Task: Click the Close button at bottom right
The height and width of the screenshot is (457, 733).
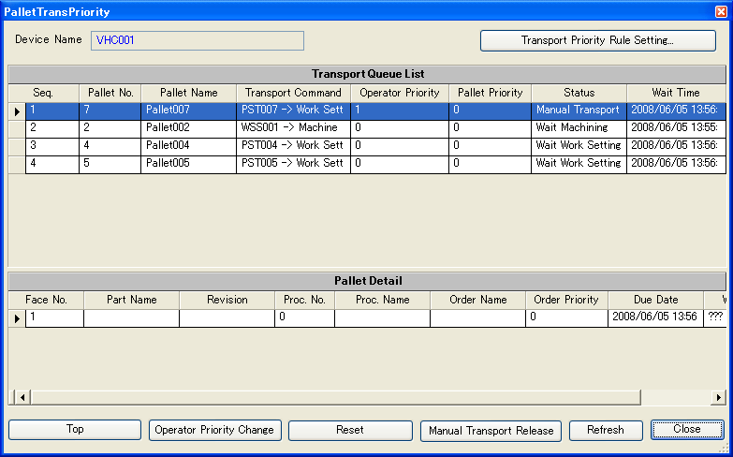Action: pyautogui.click(x=687, y=430)
